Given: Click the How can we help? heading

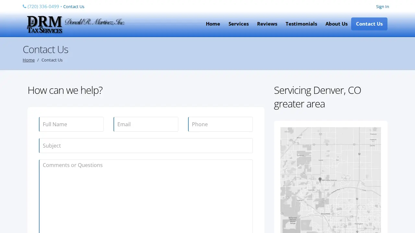Looking at the screenshot, I should click(x=65, y=90).
